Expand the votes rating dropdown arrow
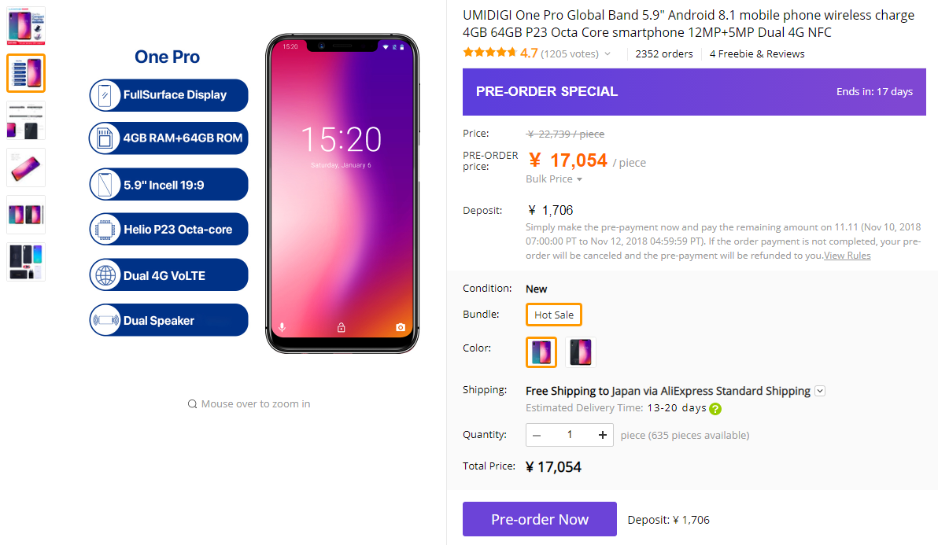 pyautogui.click(x=607, y=54)
